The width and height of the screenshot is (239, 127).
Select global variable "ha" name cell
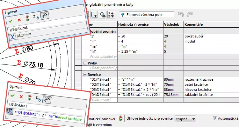click(x=99, y=46)
